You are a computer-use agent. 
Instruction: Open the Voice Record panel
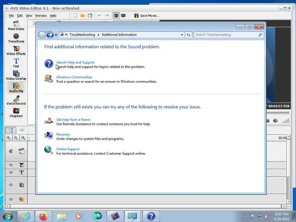point(16,100)
